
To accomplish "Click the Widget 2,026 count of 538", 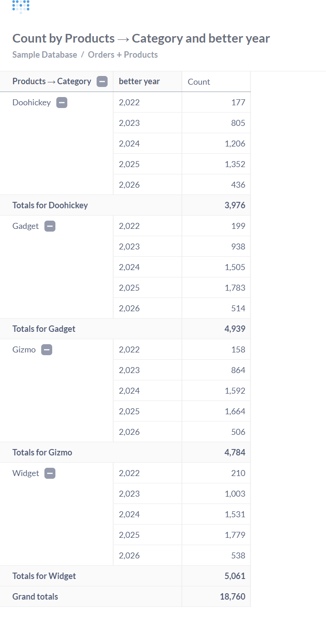I will 239,555.
